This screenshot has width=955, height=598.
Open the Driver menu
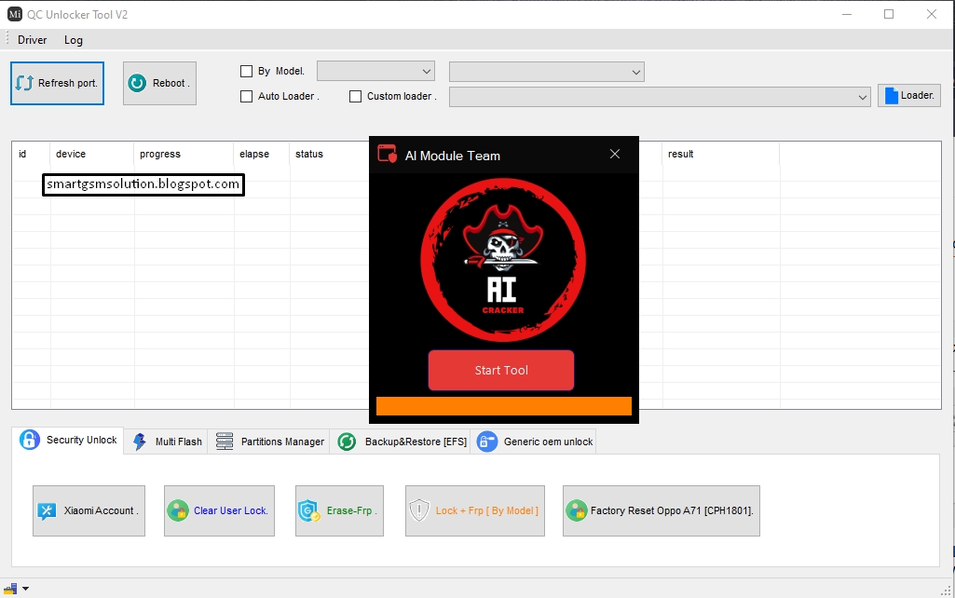point(33,39)
